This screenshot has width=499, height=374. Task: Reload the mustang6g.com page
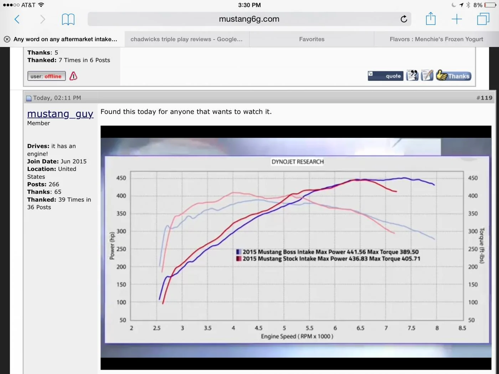pos(403,19)
